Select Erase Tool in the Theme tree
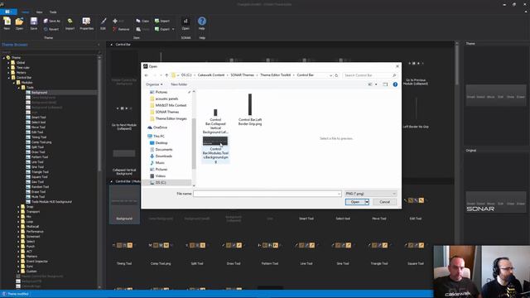This screenshot has height=298, width=530. (38, 191)
